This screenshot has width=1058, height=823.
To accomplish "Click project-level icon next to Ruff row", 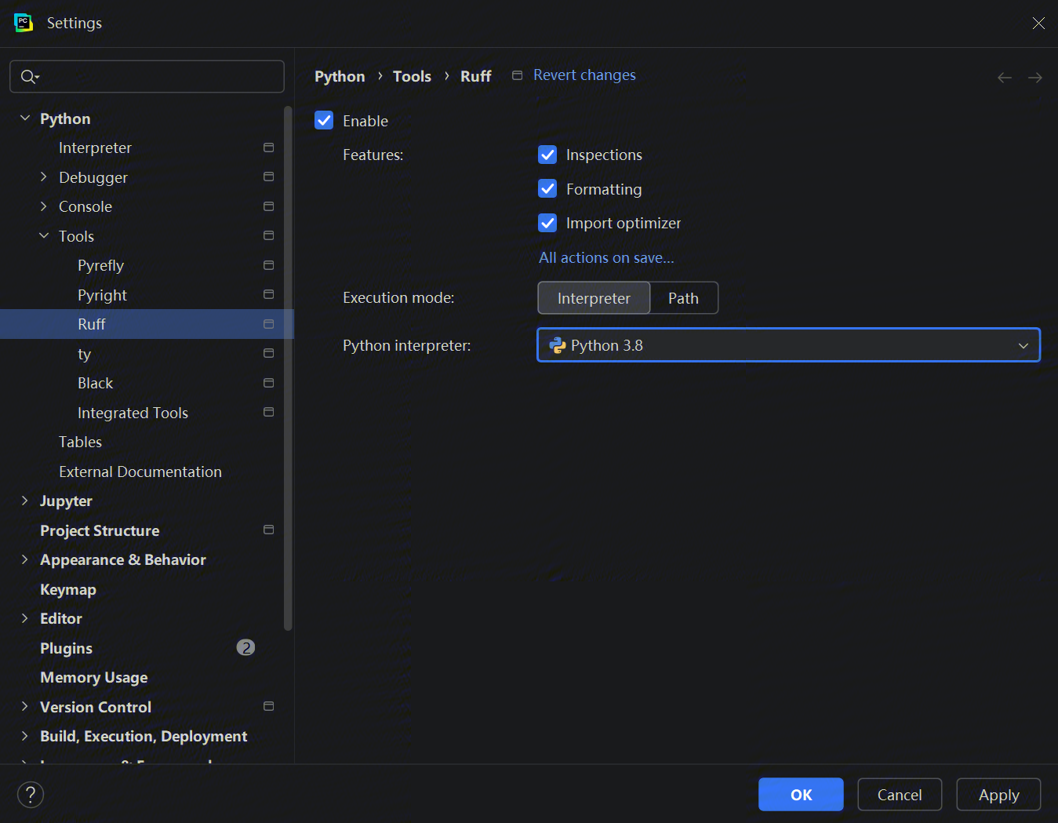I will tap(268, 324).
